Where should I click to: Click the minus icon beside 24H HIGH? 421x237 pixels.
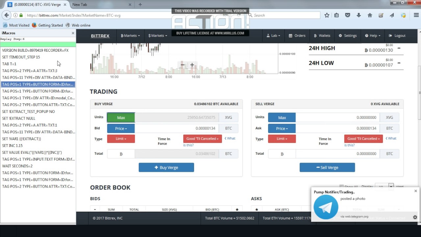point(399,48)
